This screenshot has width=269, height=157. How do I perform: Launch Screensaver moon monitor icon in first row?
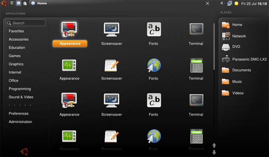point(112,30)
